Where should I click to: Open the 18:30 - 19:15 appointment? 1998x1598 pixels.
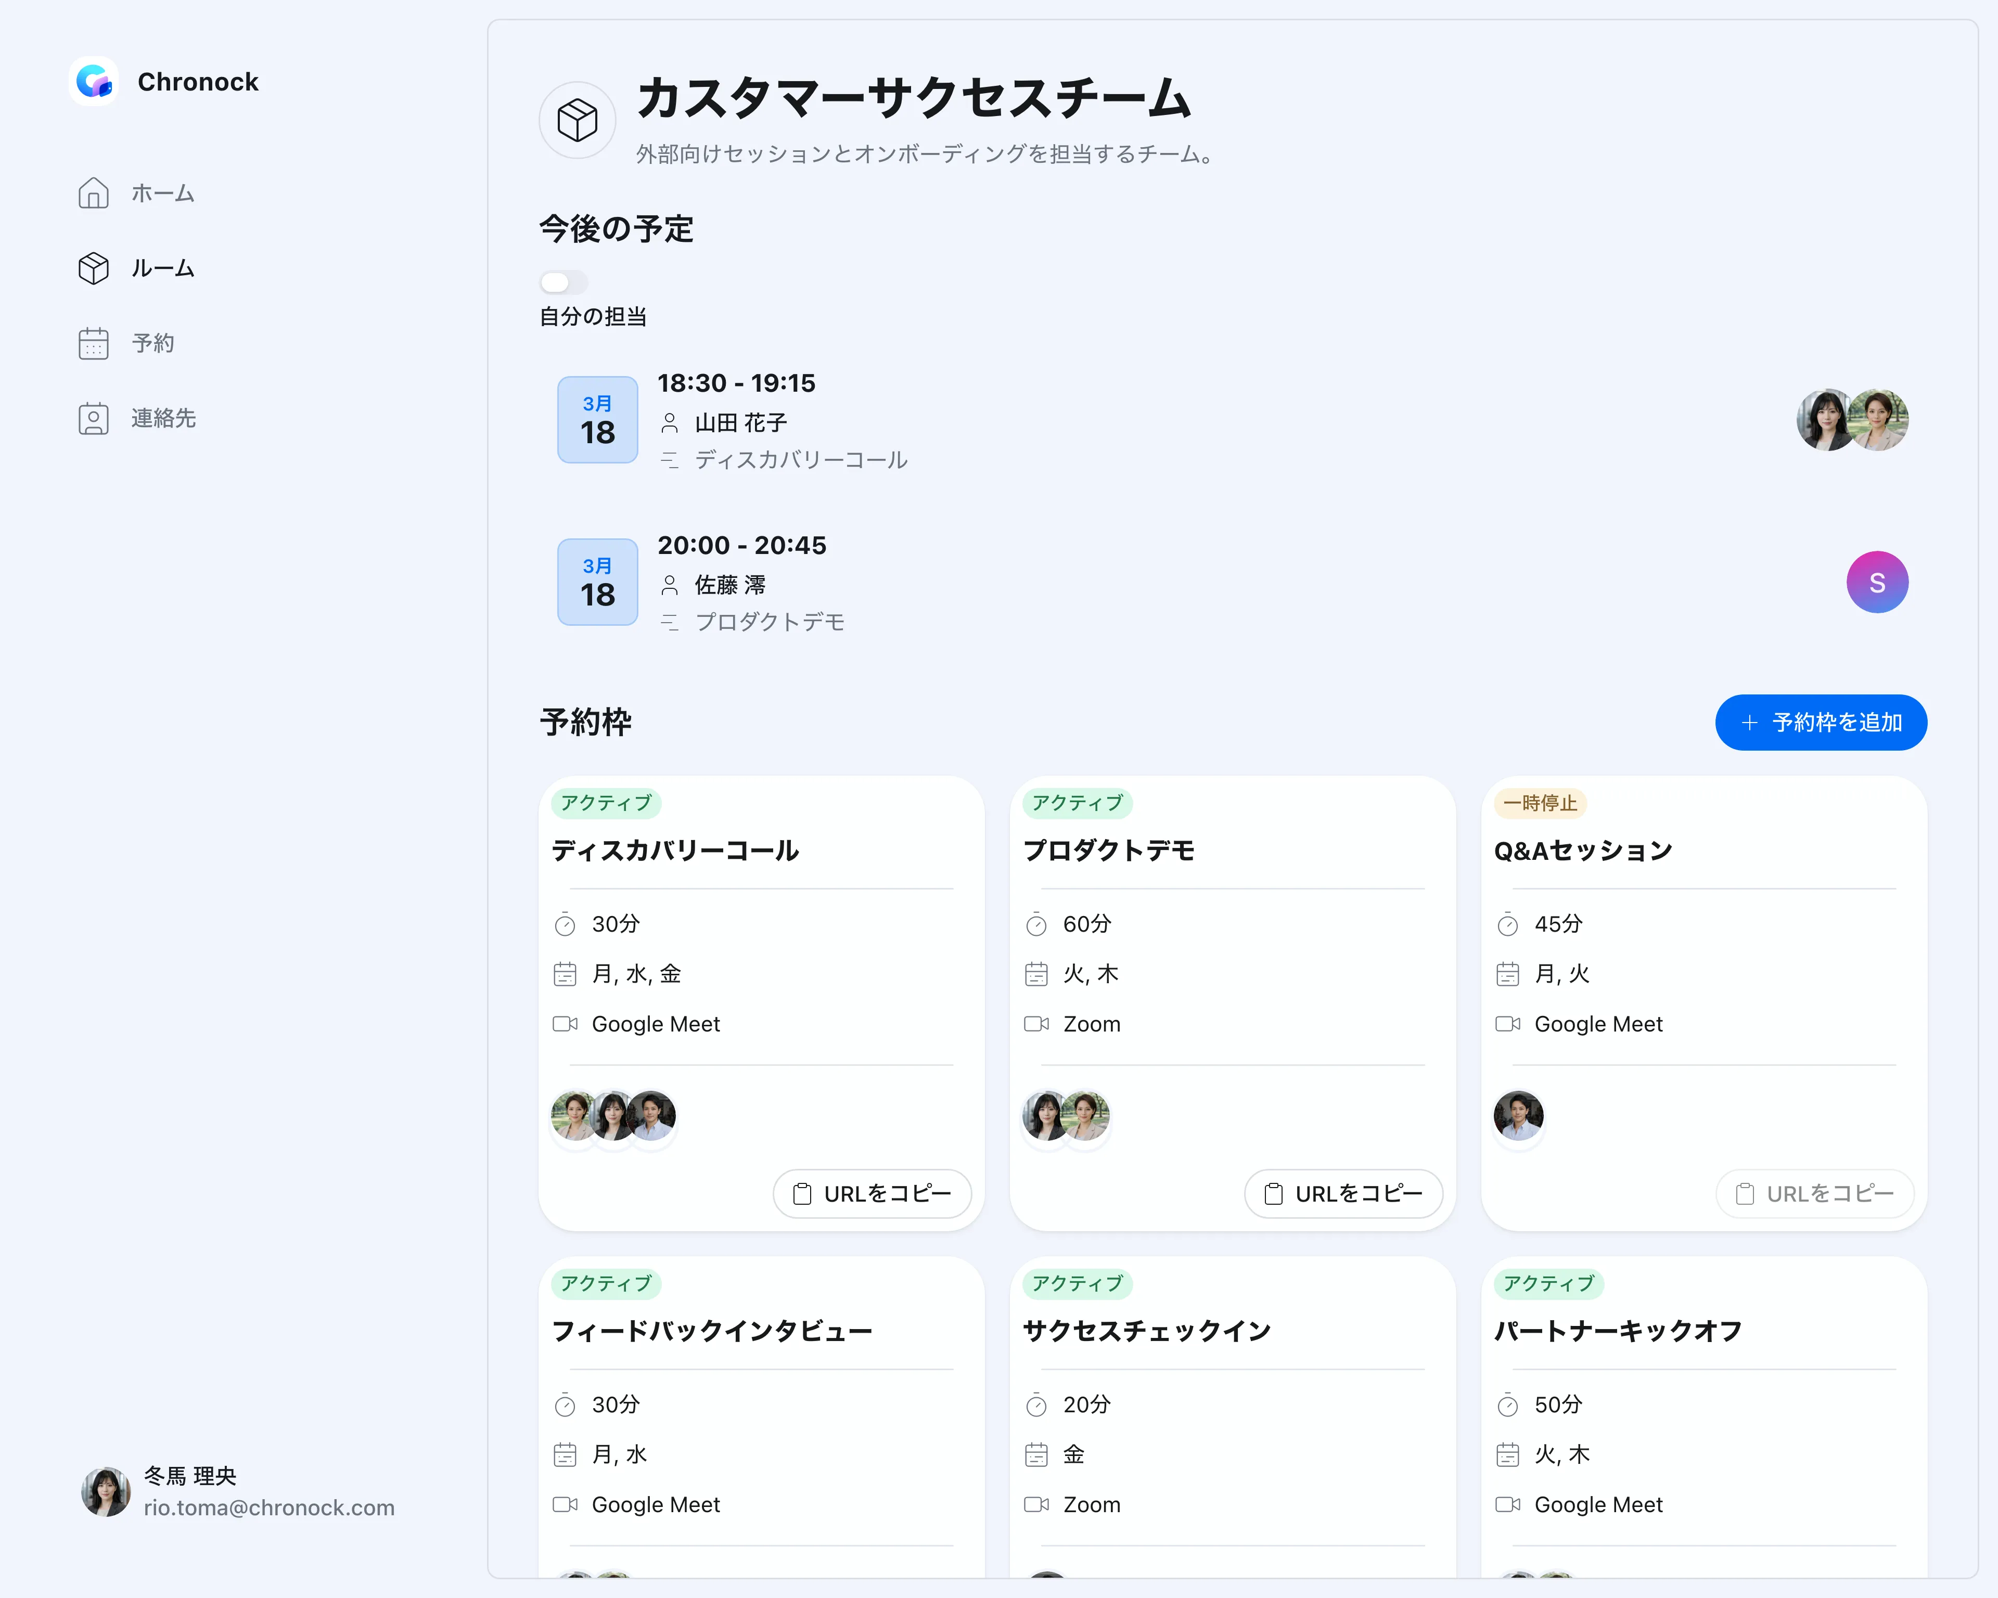1233,420
